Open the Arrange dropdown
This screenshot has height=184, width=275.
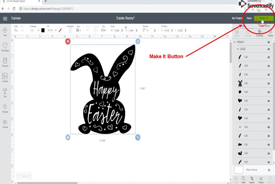click(96, 30)
